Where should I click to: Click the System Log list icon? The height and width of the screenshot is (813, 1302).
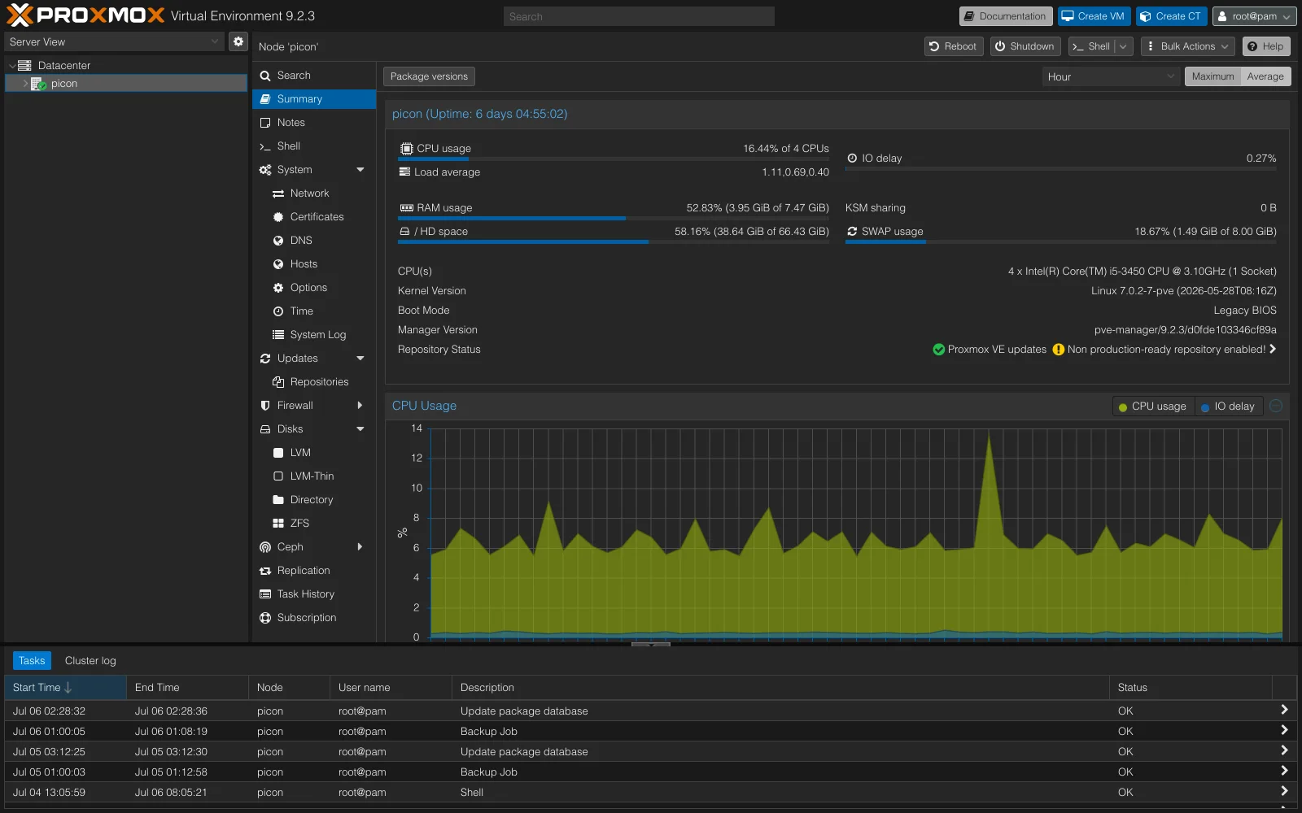coord(278,335)
